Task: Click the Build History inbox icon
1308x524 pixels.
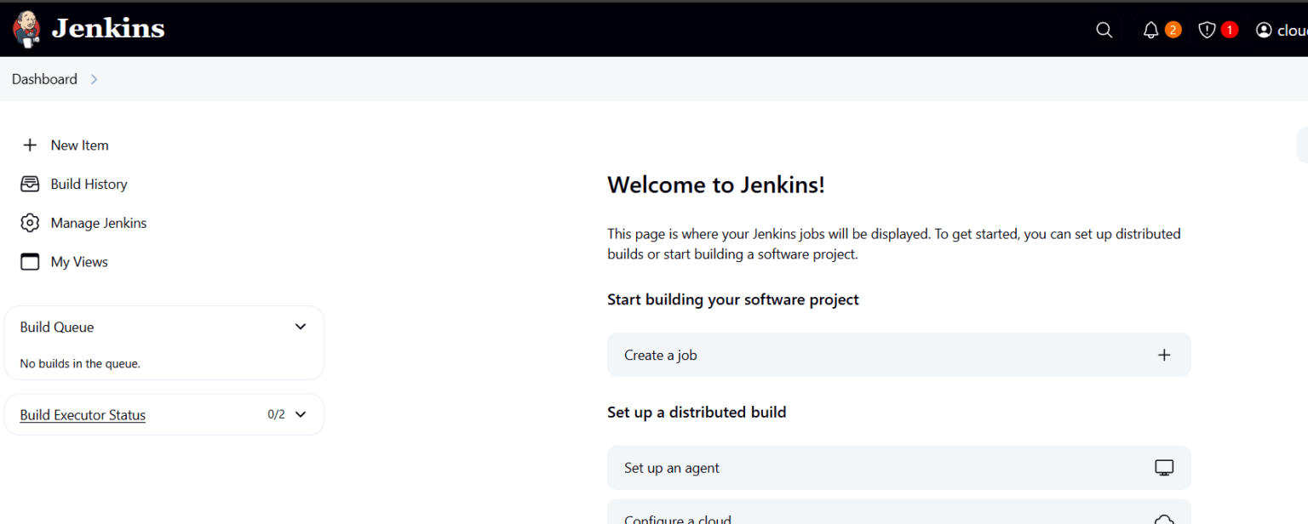Action: pyautogui.click(x=30, y=184)
